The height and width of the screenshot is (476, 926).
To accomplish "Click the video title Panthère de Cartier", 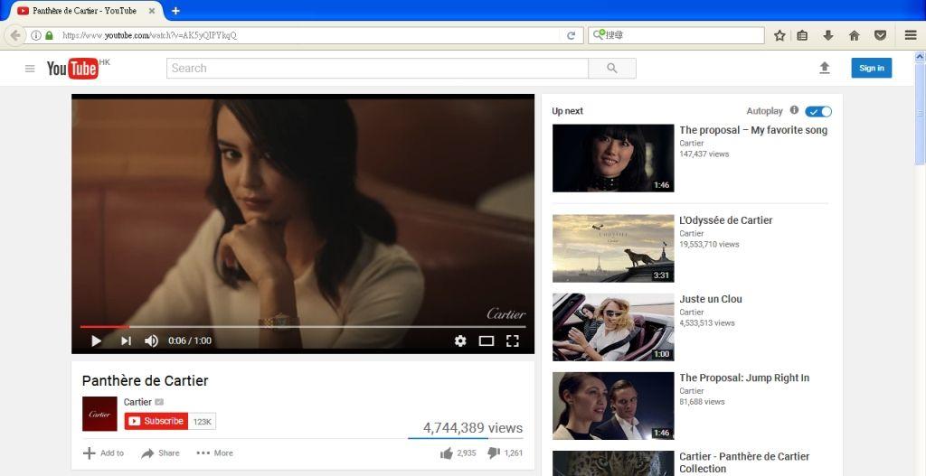I will pyautogui.click(x=146, y=380).
